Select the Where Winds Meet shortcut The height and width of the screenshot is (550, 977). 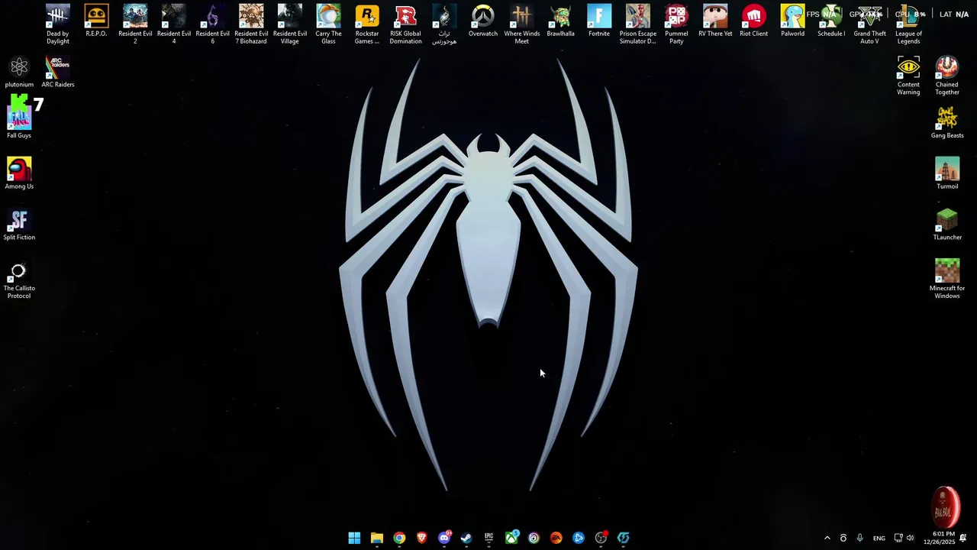coord(521,24)
